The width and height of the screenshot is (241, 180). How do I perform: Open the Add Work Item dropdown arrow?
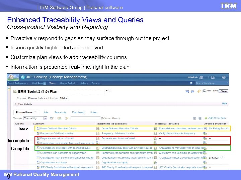point(227,118)
